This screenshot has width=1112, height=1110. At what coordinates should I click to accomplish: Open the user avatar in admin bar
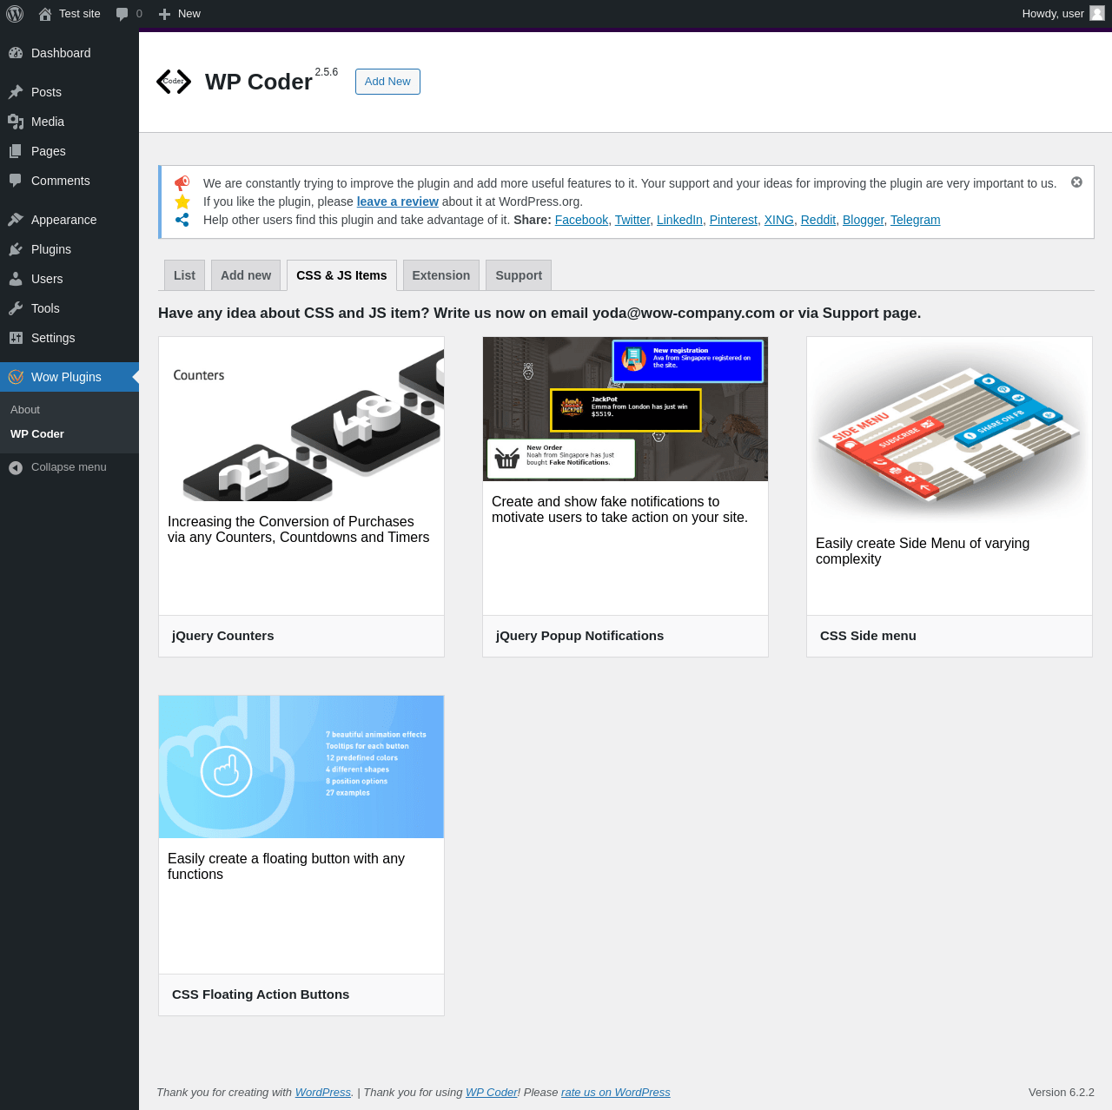(1097, 13)
